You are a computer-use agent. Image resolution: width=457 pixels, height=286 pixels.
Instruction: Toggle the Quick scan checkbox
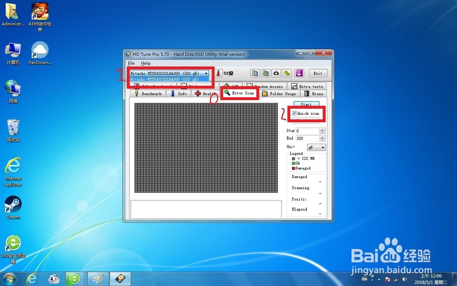[294, 113]
